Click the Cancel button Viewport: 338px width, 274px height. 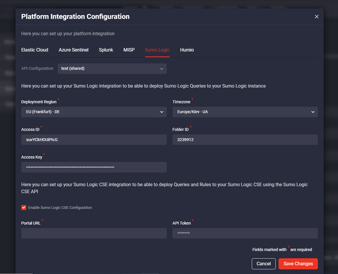point(263,264)
